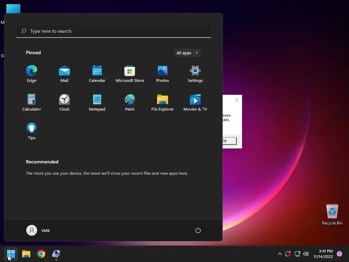Click the Windows Start button on taskbar
The width and height of the screenshot is (349, 262).
pos(11,254)
